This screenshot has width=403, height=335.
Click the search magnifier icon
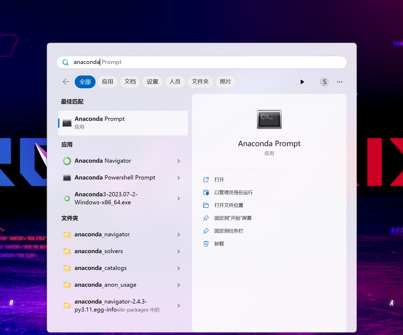[65, 62]
